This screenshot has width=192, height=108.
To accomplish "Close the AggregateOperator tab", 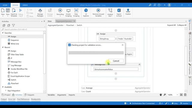I will [x=74, y=21].
